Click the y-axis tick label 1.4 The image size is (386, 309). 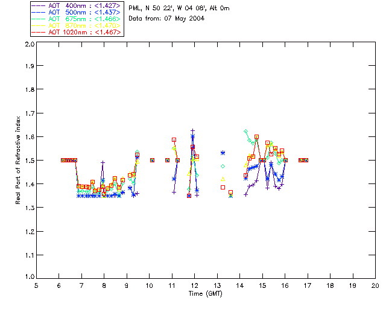[x=30, y=184]
